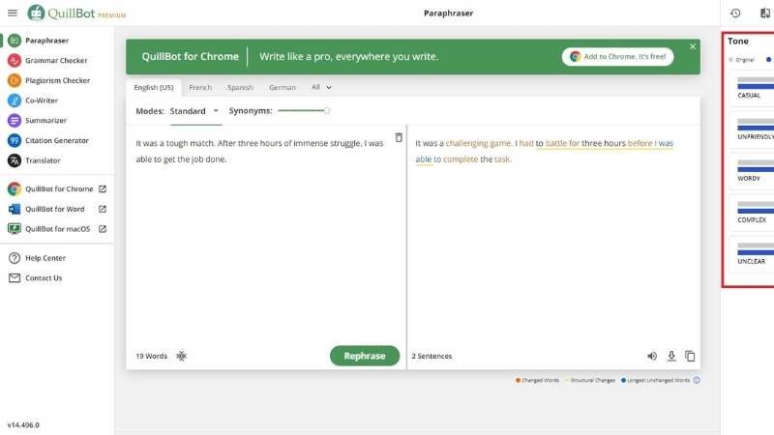Download the paraphrased output
The width and height of the screenshot is (774, 435).
[671, 356]
